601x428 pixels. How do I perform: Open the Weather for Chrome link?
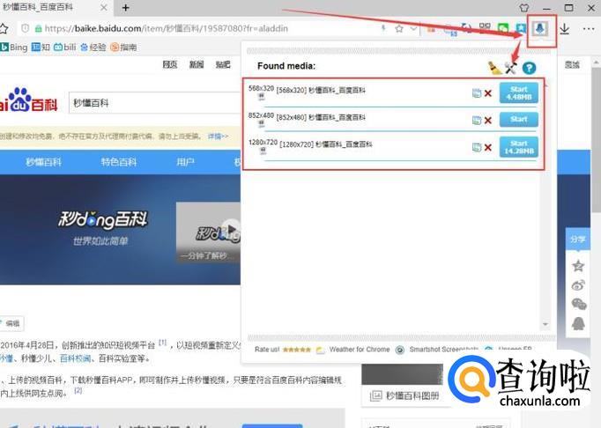pos(360,350)
